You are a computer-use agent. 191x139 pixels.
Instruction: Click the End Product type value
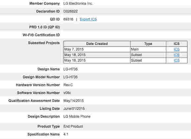(73, 126)
